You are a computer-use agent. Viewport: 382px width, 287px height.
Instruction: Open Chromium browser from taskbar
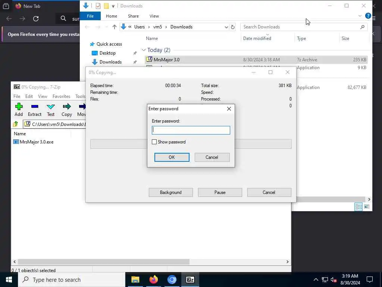(x=172, y=280)
